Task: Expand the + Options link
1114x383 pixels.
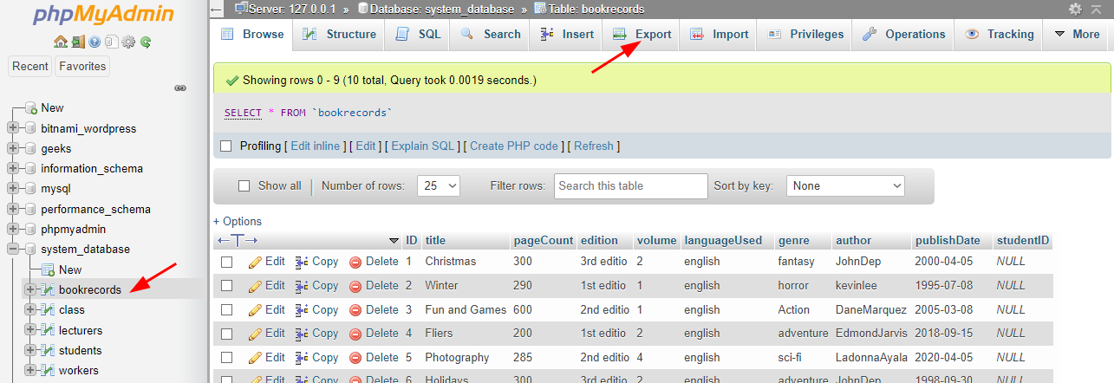Action: pyautogui.click(x=238, y=221)
